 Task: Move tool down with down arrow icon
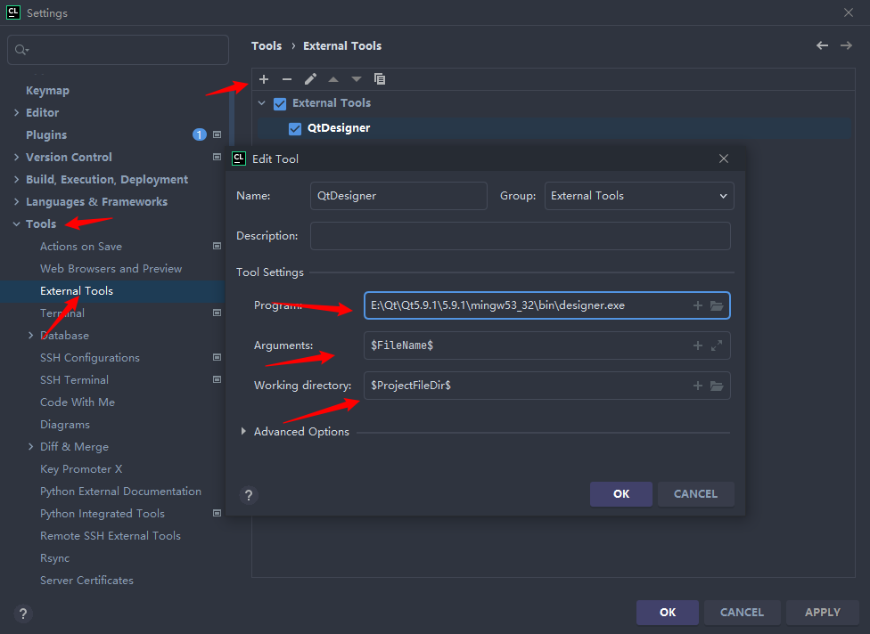(x=357, y=79)
